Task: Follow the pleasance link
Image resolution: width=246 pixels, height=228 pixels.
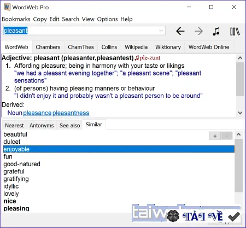Action: [37, 113]
